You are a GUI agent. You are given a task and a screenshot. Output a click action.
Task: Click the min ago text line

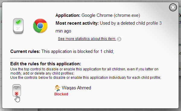click(x=63, y=31)
